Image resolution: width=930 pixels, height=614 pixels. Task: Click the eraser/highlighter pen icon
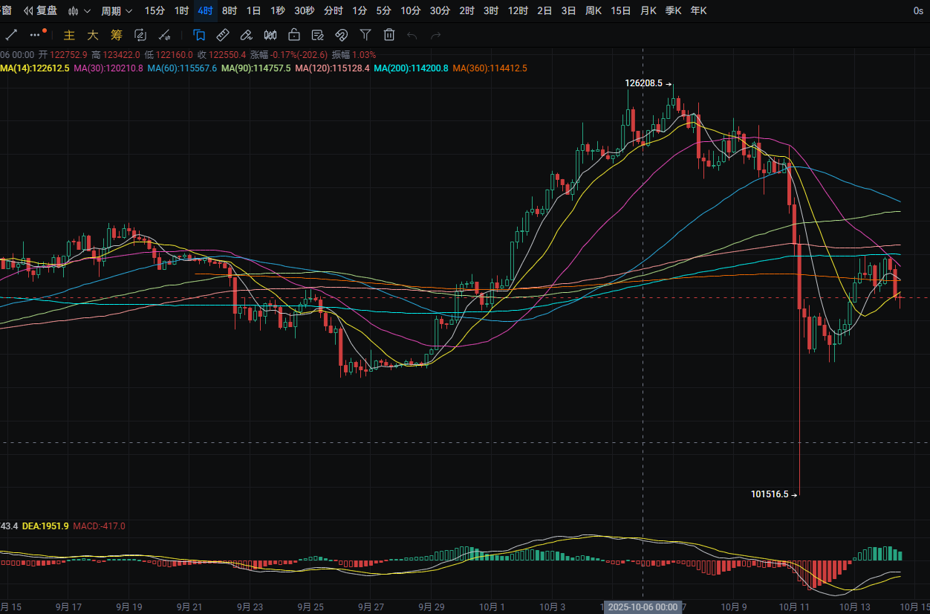[247, 35]
